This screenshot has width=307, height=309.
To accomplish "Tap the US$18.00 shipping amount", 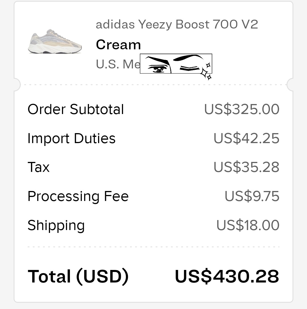I will [248, 225].
